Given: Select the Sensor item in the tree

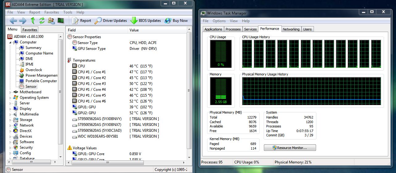Looking at the screenshot, I should (31, 86).
